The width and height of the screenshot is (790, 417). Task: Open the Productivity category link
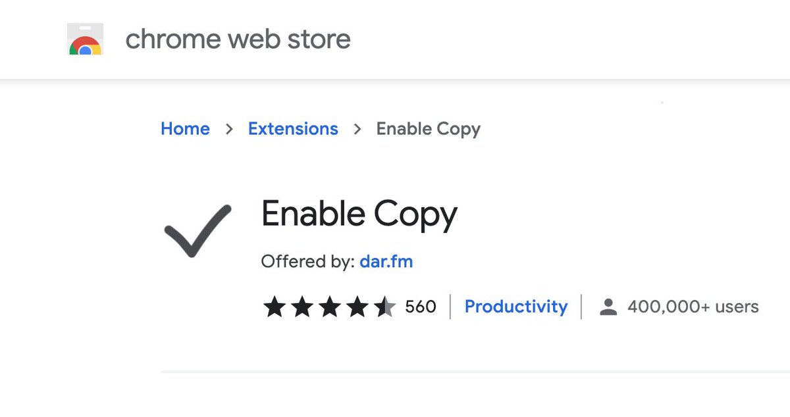(x=515, y=307)
